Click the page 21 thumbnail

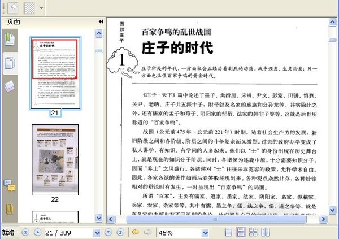55,73
